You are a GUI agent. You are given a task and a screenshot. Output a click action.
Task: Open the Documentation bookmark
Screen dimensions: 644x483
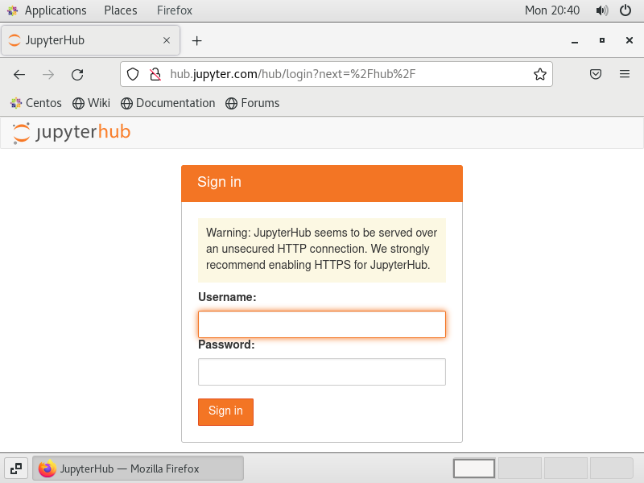click(x=167, y=103)
